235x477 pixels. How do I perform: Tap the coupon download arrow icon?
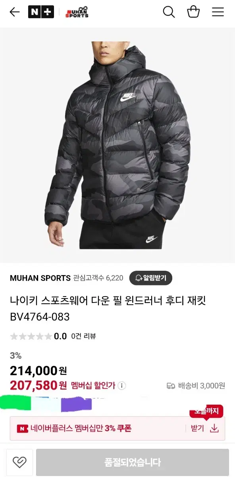click(214, 428)
